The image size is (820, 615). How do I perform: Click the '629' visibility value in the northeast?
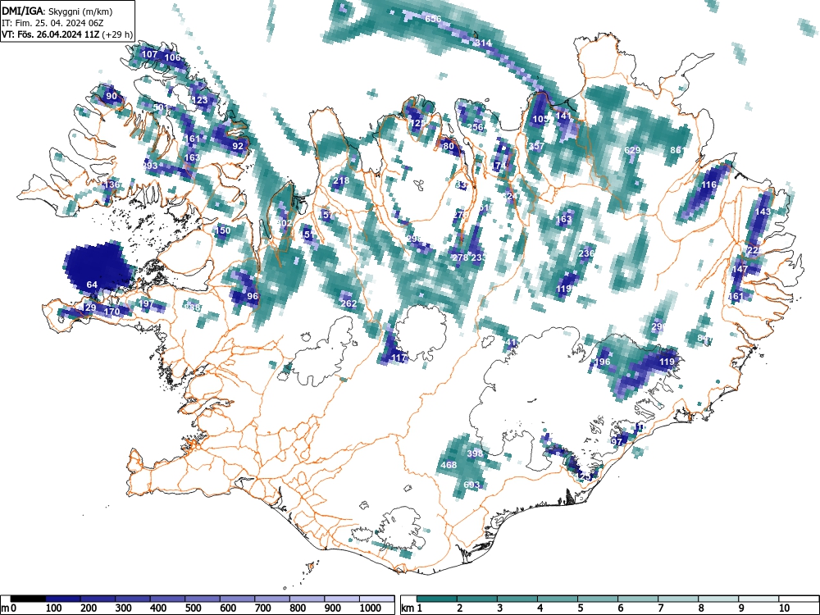632,150
